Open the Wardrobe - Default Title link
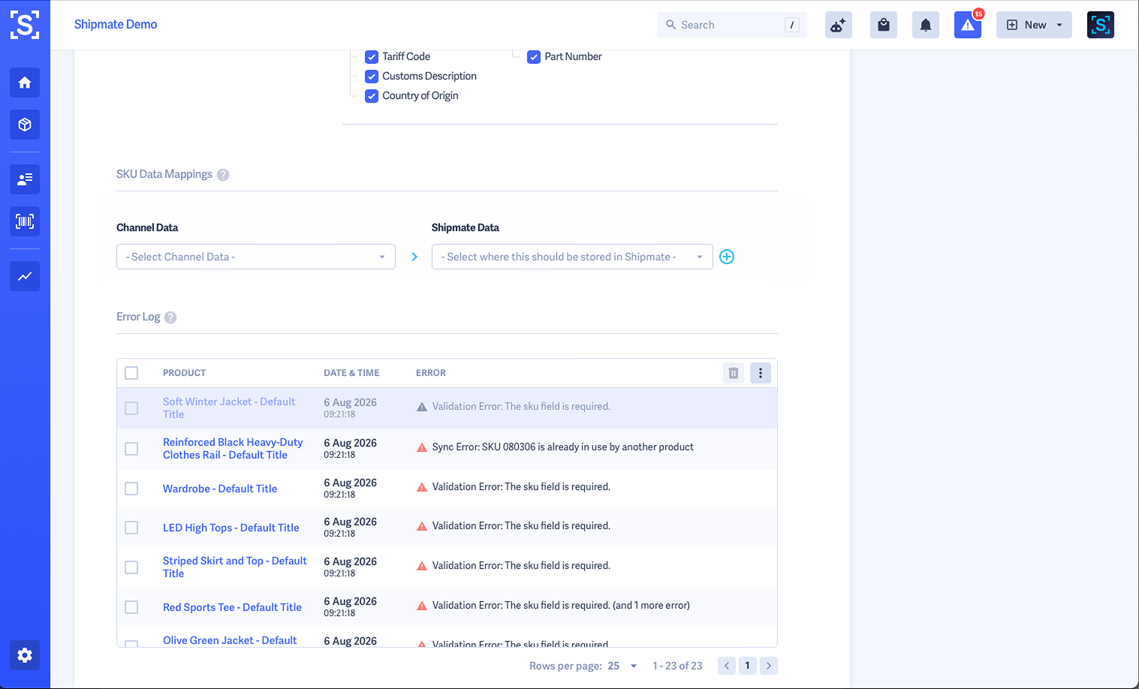The image size is (1139, 689). coord(220,489)
